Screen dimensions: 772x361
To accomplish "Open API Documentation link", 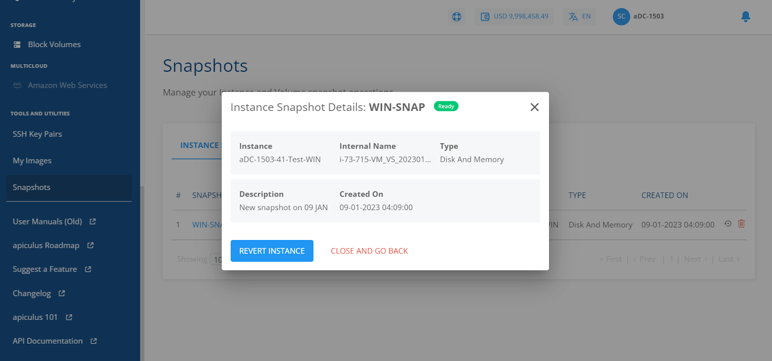I will [47, 341].
